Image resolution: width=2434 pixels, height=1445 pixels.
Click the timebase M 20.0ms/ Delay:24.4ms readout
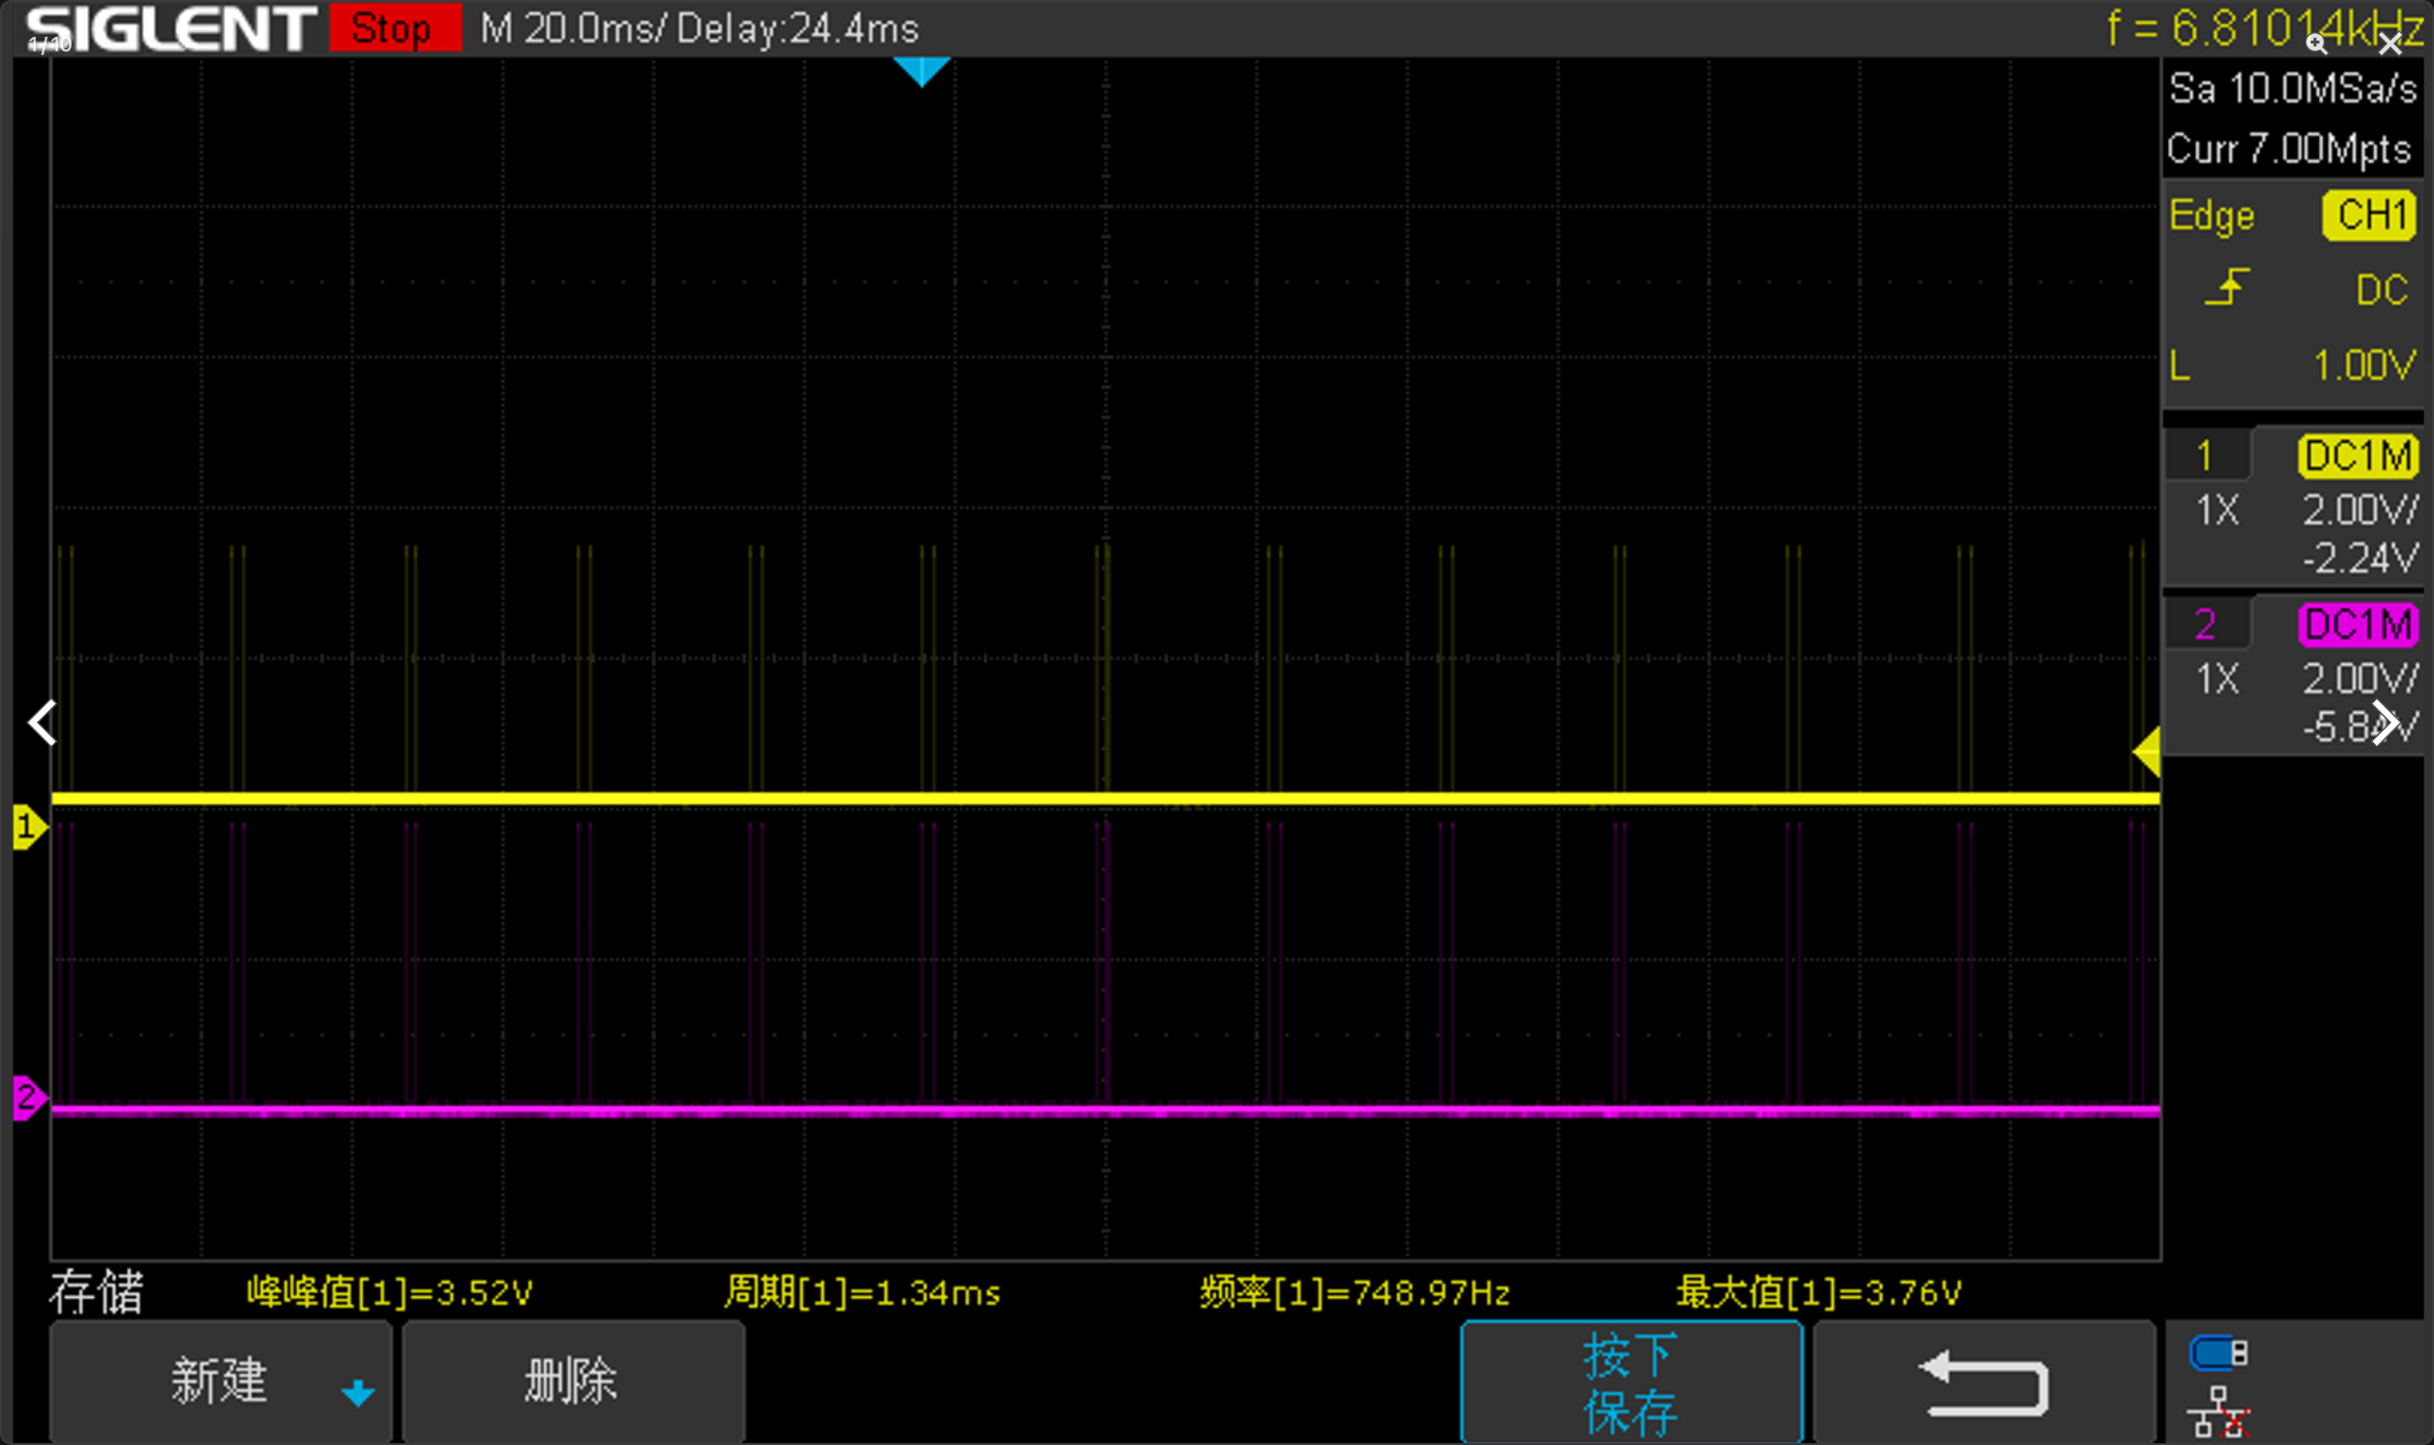[699, 28]
